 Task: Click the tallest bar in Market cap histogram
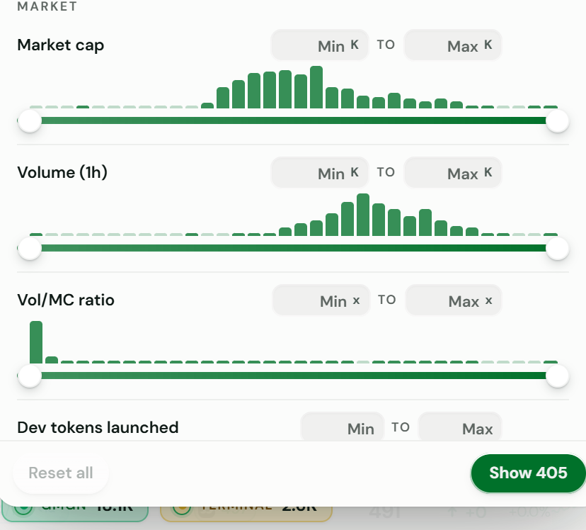point(316,87)
